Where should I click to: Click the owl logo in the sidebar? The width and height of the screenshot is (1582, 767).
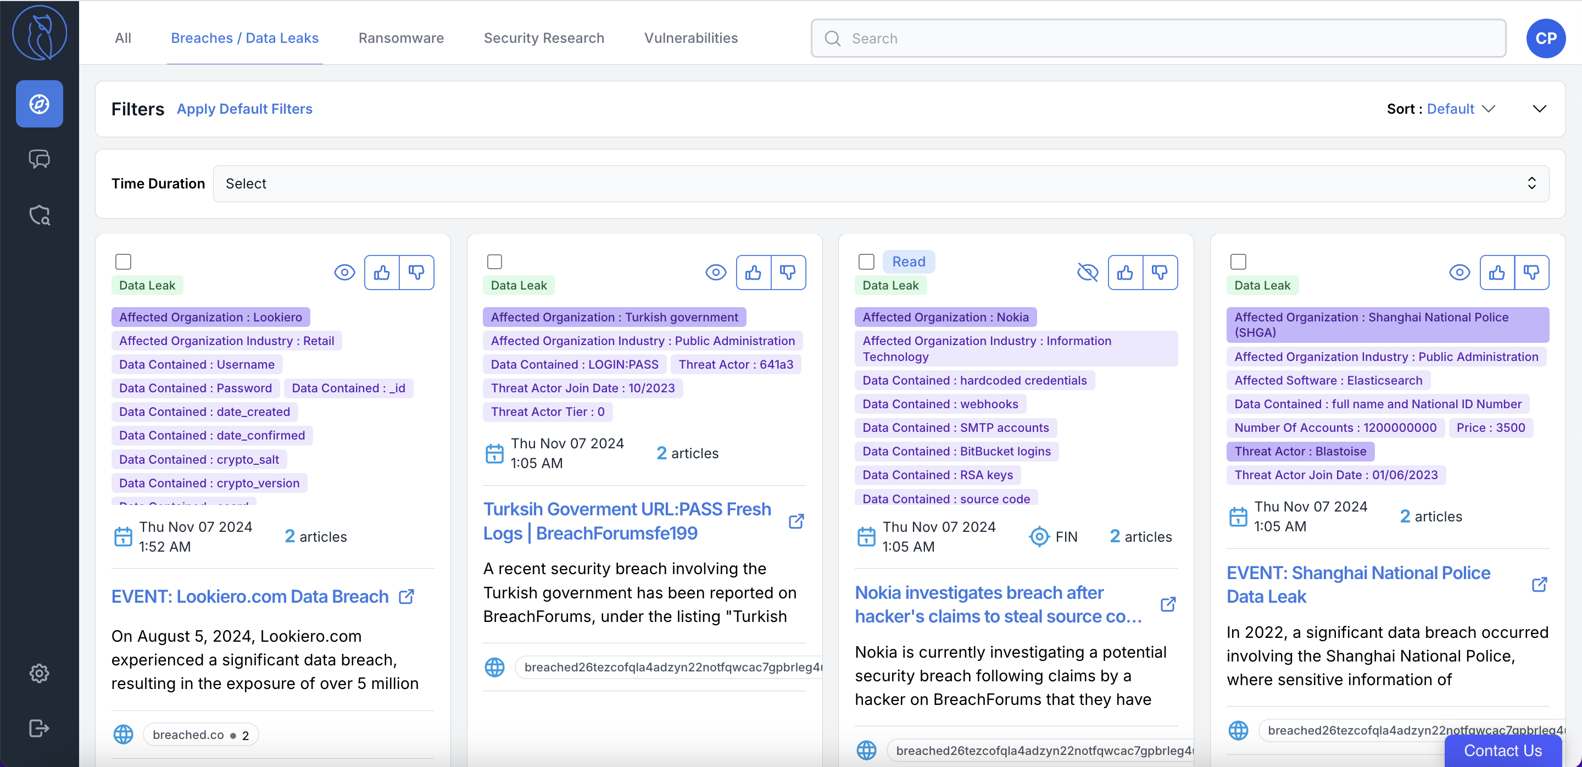(40, 33)
